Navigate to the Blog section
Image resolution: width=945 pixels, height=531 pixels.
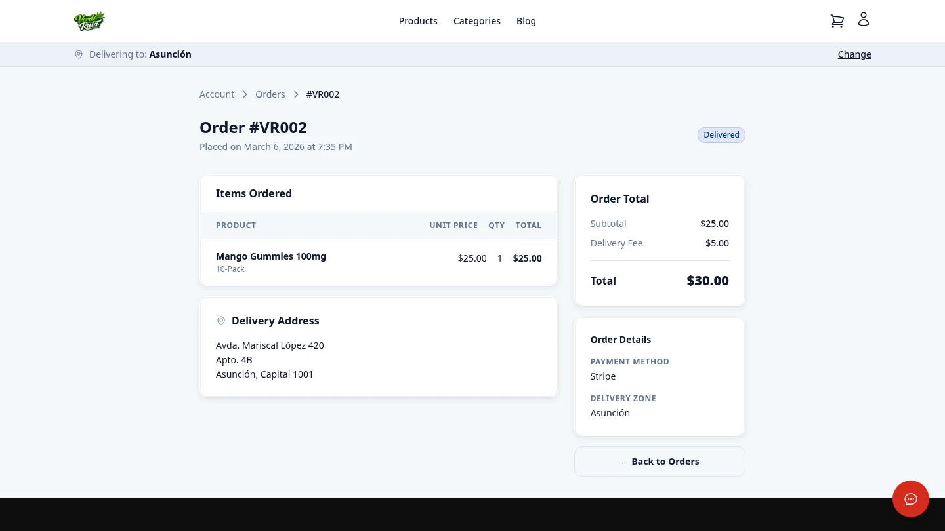(x=526, y=20)
